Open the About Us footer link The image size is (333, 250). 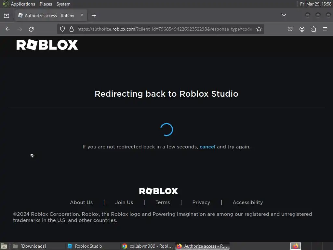tap(81, 202)
